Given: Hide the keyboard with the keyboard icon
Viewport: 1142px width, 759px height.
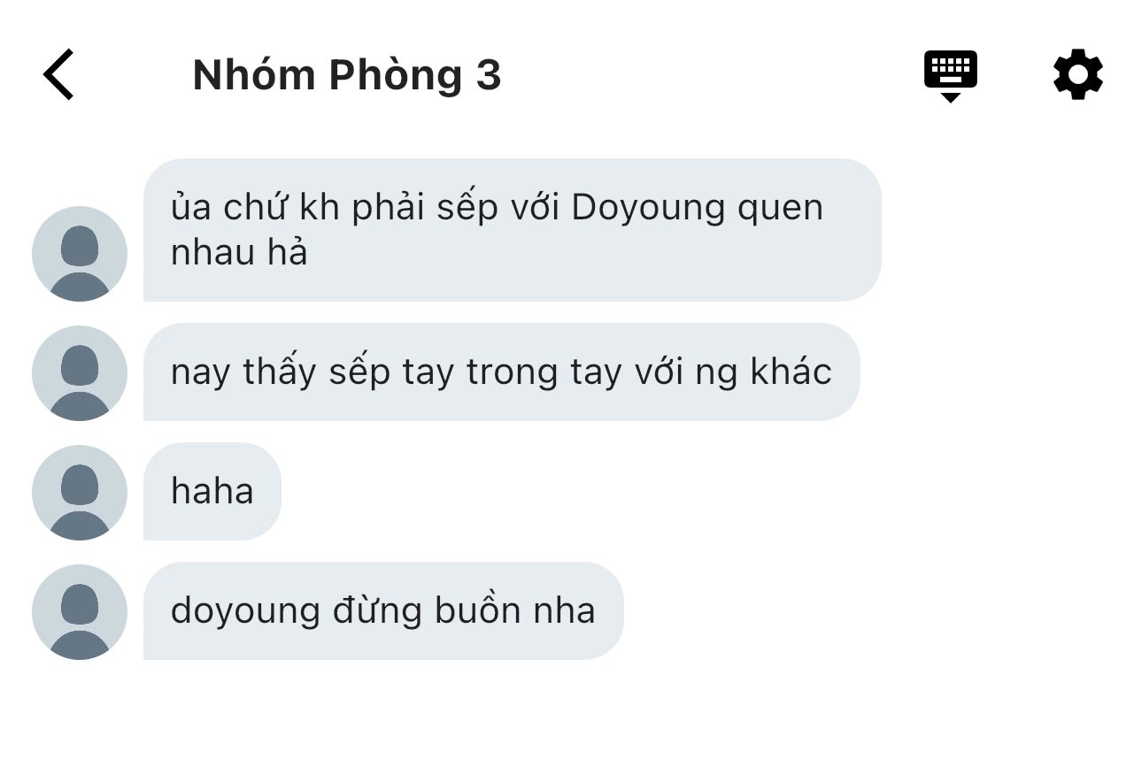Looking at the screenshot, I should [x=950, y=76].
